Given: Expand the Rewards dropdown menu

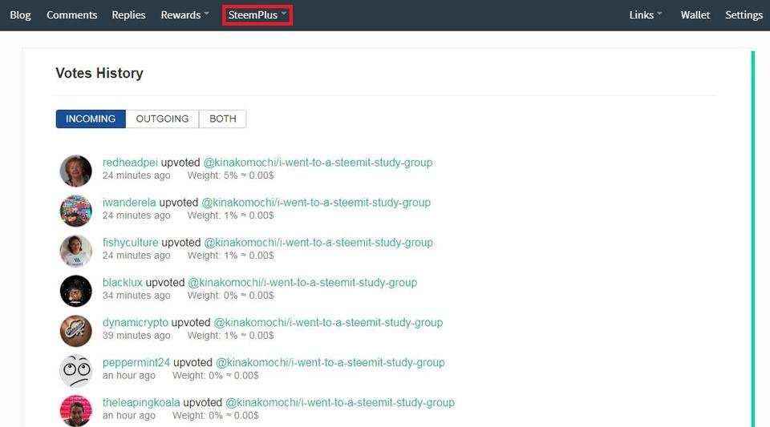Looking at the screenshot, I should [x=184, y=15].
